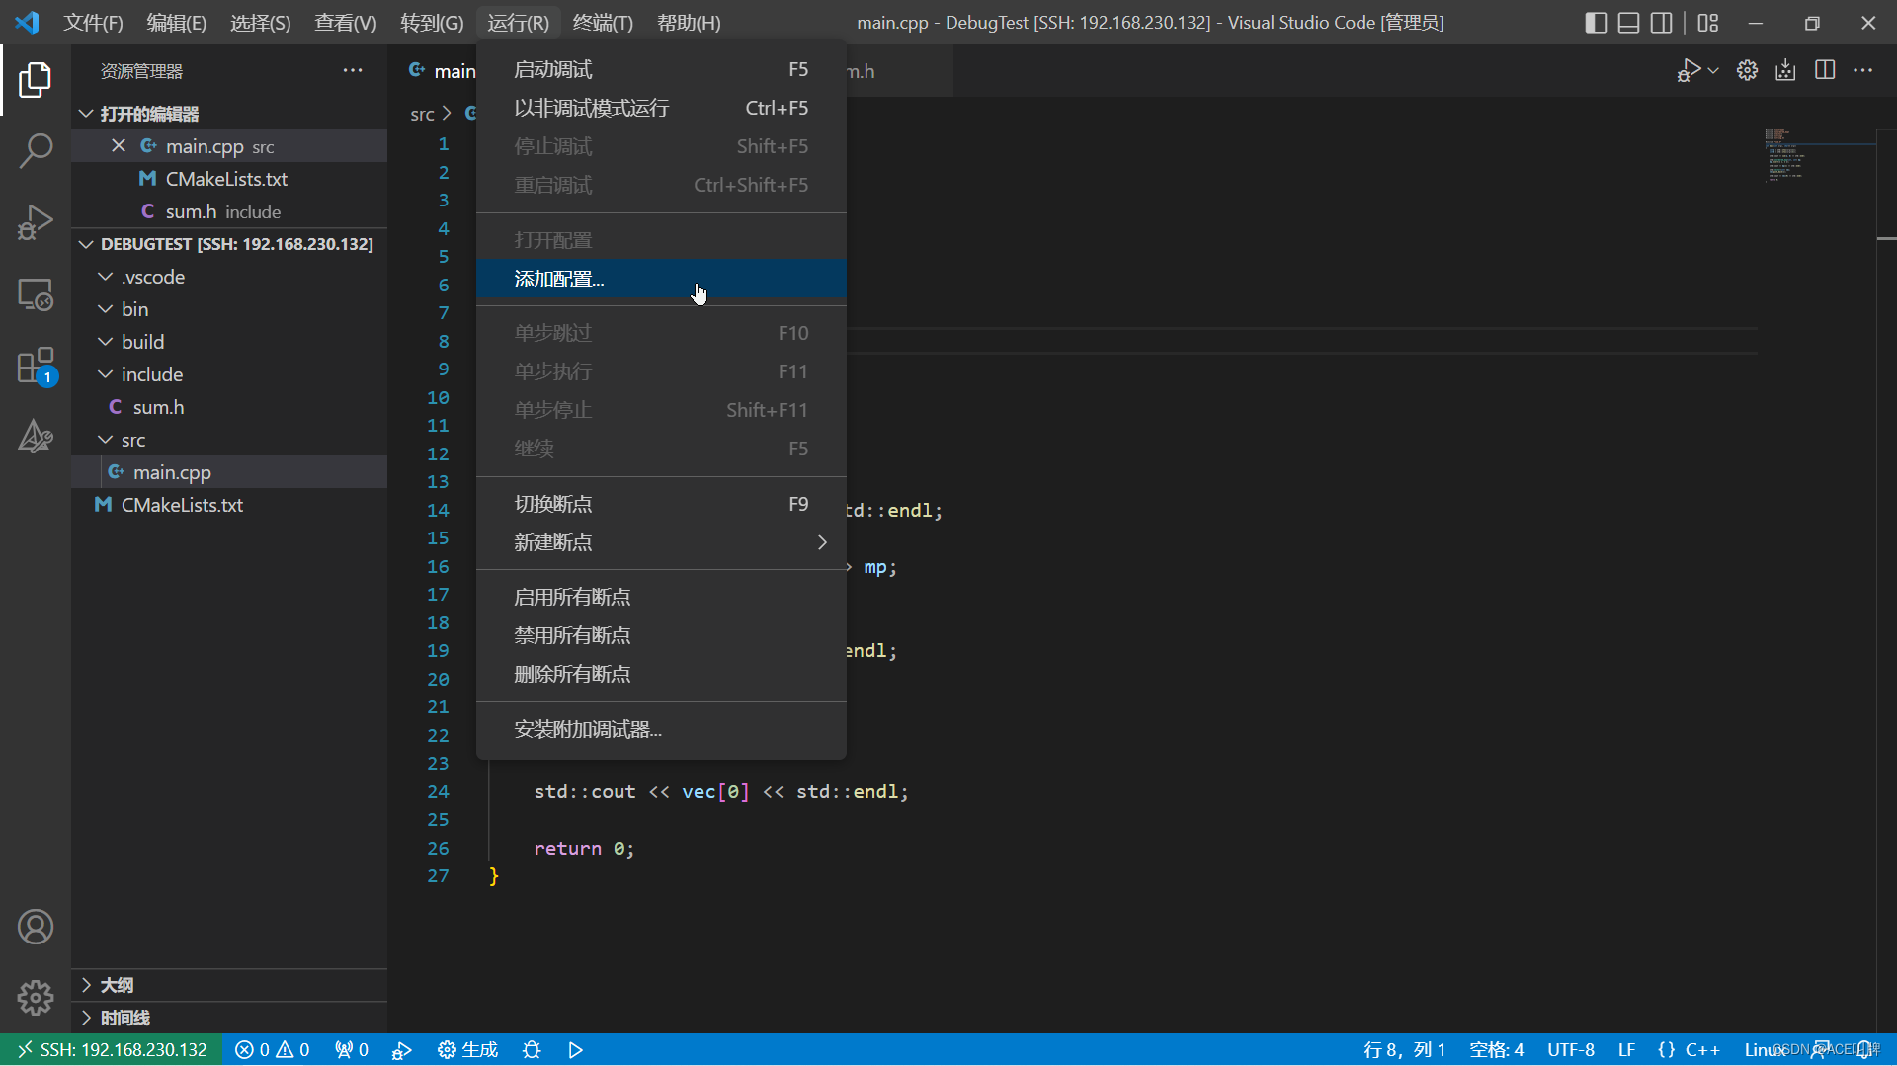Screen dimensions: 1897x1066
Task: Open the Remote Explorer icon
Action: tap(36, 294)
